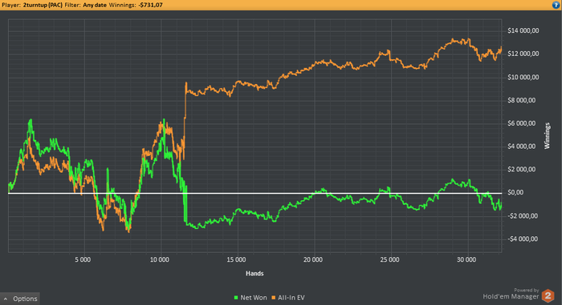Click the 30 000 hands axis label
562x305 pixels.
pyautogui.click(x=466, y=259)
